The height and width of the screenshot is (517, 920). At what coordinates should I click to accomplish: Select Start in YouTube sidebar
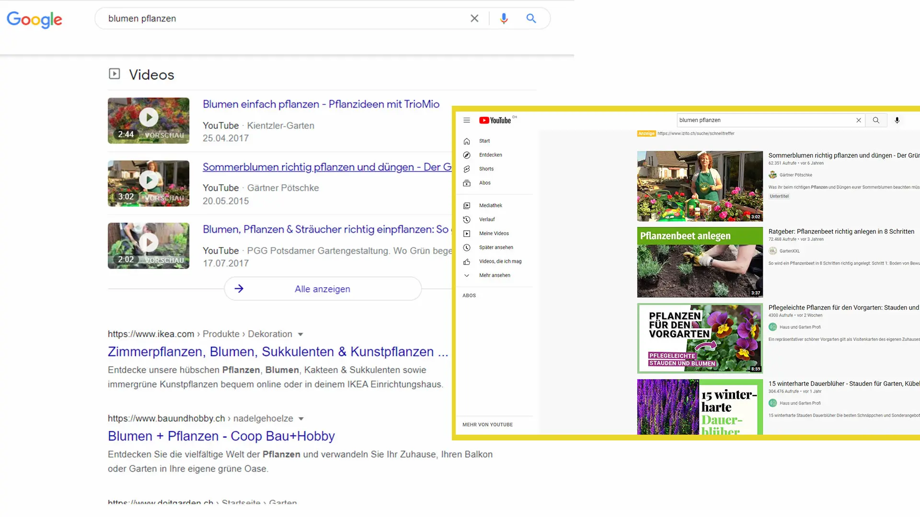click(484, 141)
